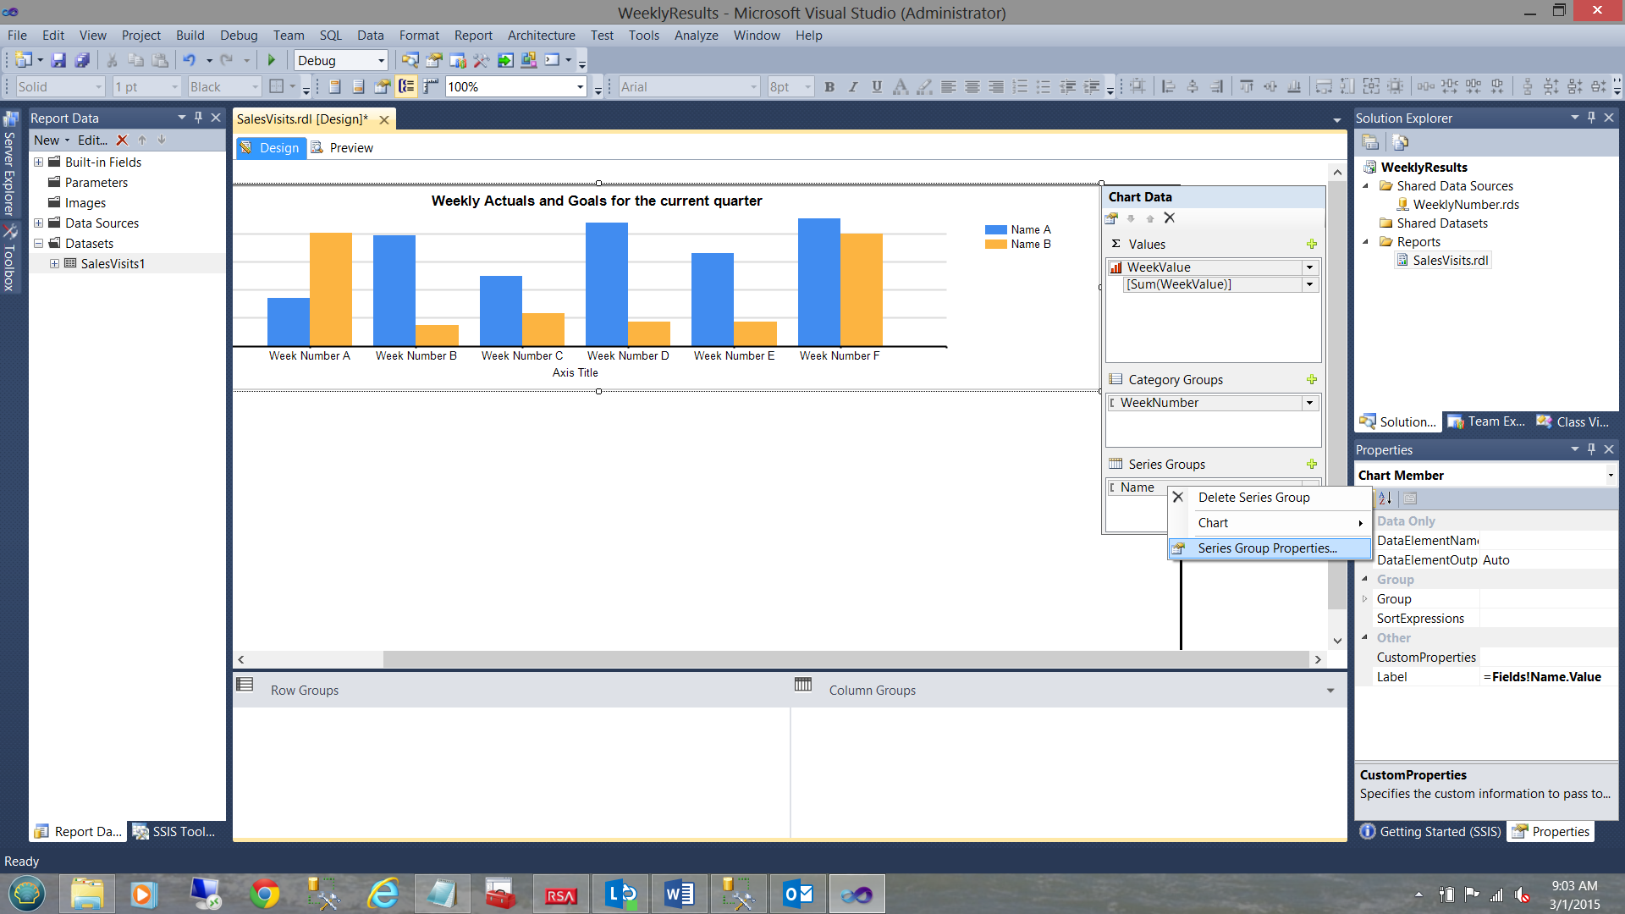
Task: Toggle the Report Data grouping pane button
Action: coord(407,86)
